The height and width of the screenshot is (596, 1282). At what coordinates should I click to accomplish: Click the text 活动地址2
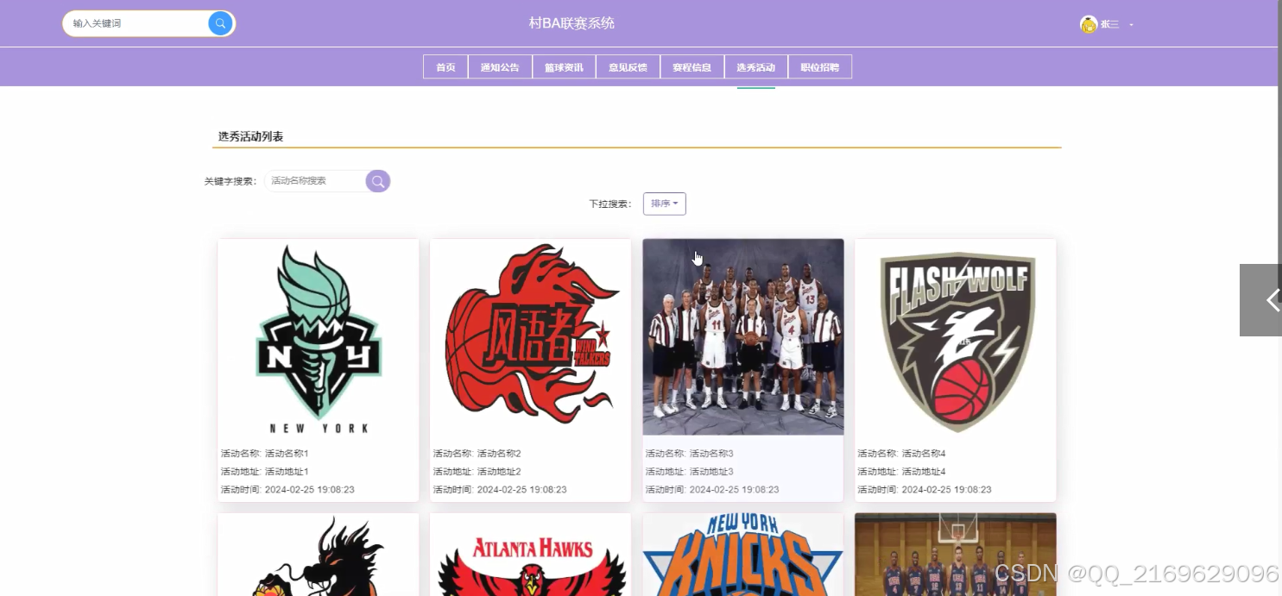[499, 472]
